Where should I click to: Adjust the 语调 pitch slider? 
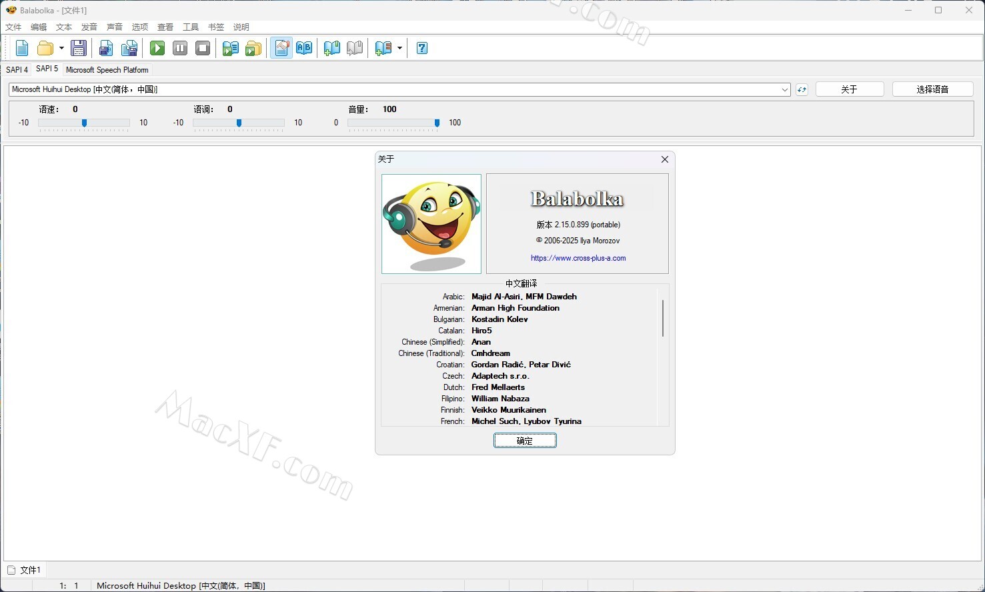(239, 123)
